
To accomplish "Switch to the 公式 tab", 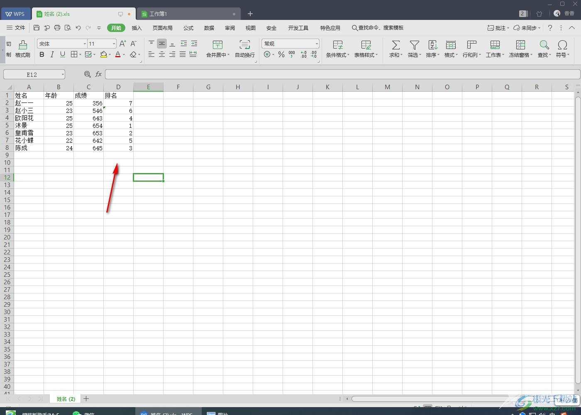I will [188, 28].
